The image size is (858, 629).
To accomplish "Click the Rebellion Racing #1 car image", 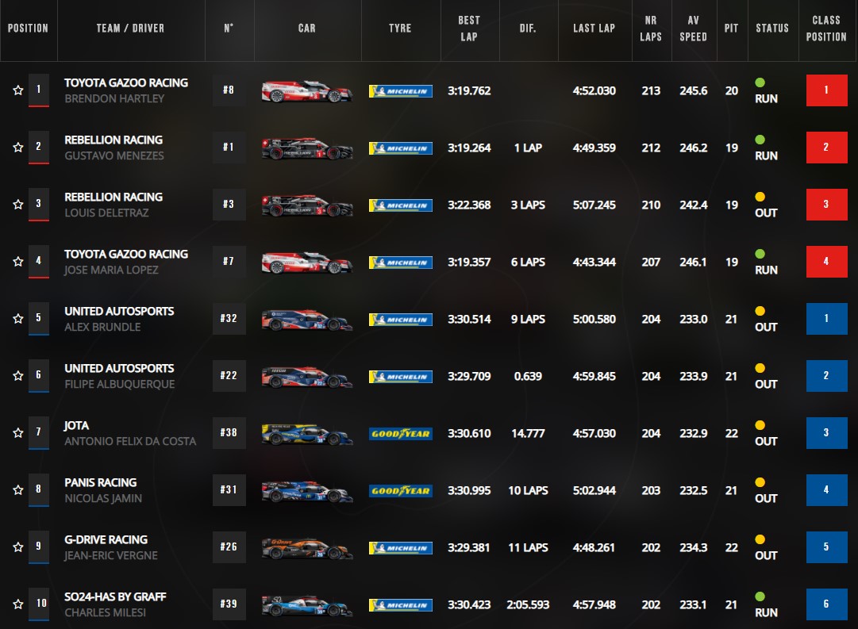I will coord(306,148).
